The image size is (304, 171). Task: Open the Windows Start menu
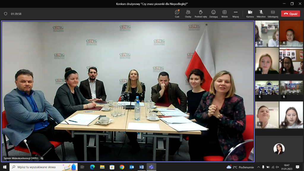click(x=4, y=167)
